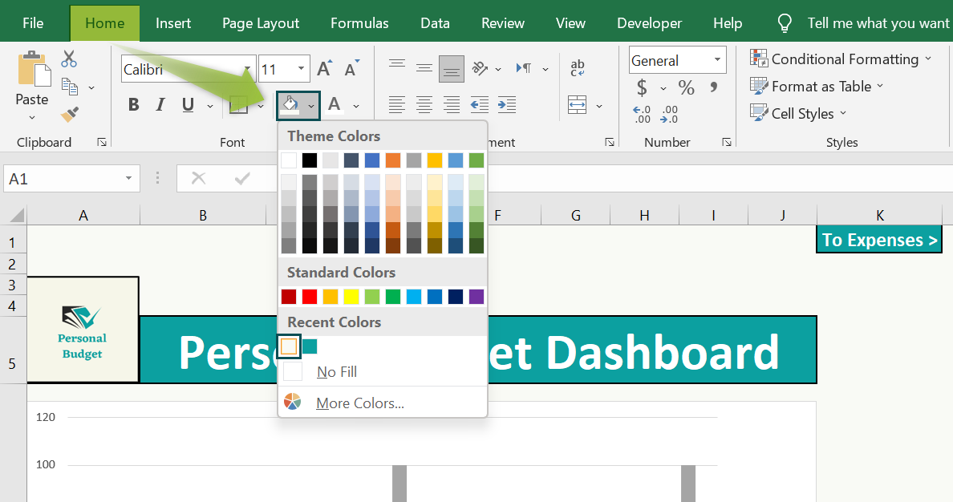Increase font size with large A
The height and width of the screenshot is (502, 953).
click(325, 69)
